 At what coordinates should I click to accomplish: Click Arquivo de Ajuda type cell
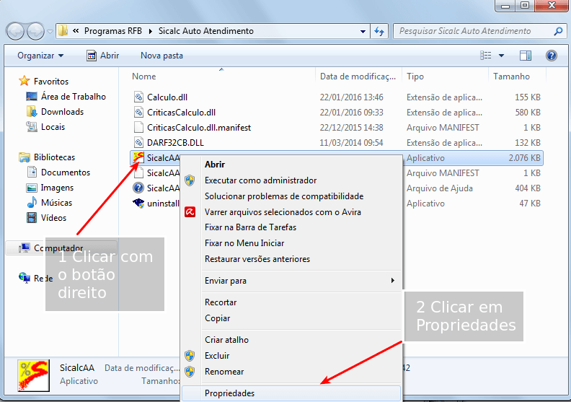(x=440, y=188)
